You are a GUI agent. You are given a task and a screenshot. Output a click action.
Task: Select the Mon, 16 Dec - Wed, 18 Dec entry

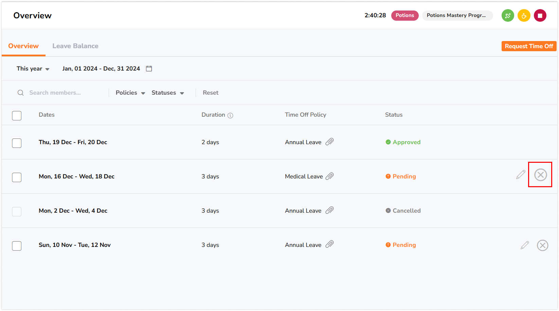click(x=76, y=176)
